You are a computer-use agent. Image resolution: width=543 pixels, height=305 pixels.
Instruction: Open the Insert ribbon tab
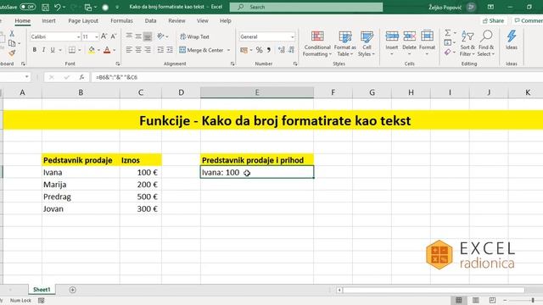click(48, 20)
